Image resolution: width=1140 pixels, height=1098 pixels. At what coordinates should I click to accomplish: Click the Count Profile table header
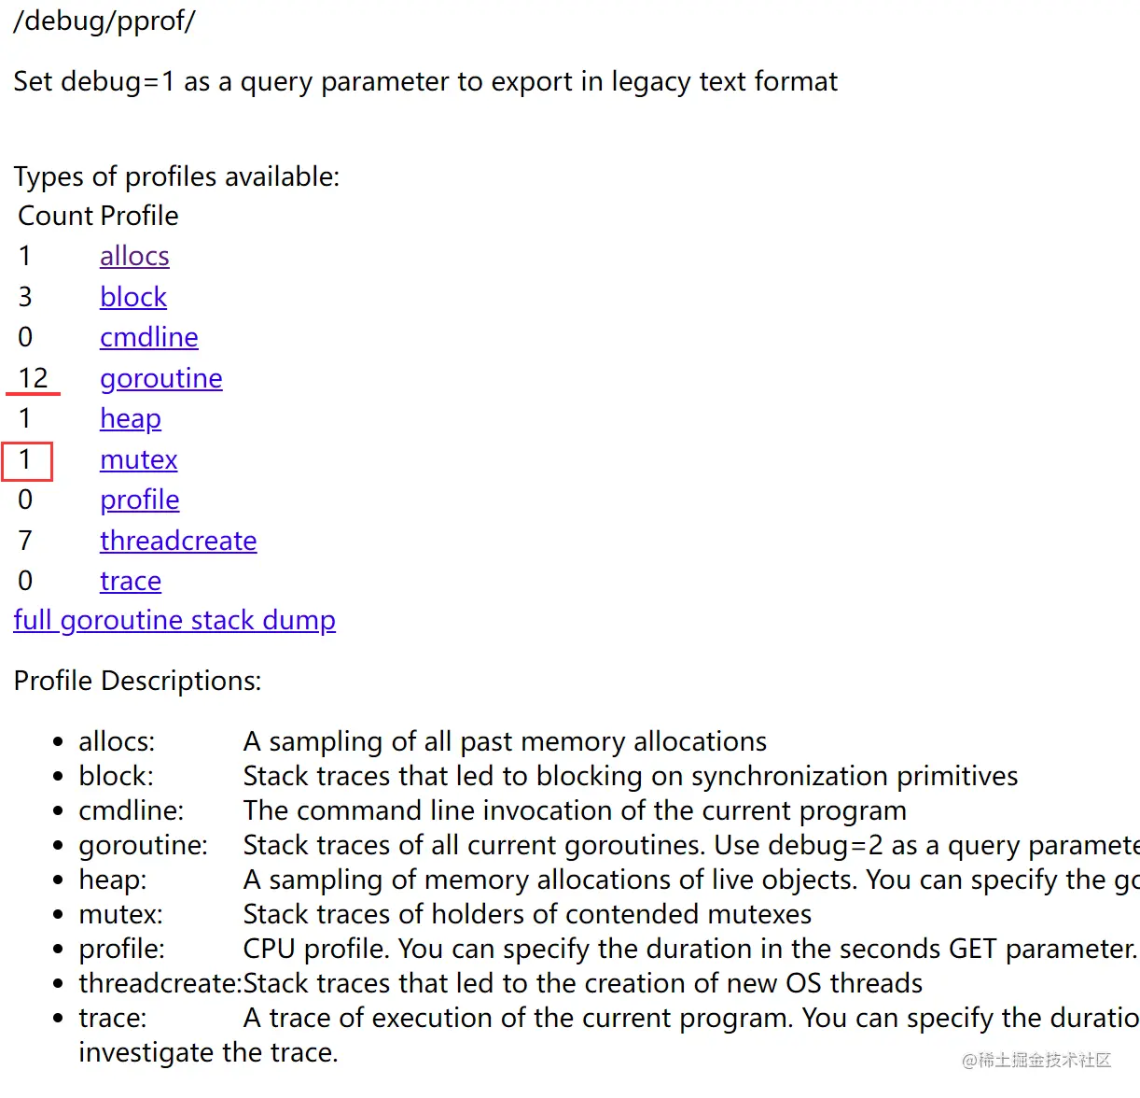97,216
